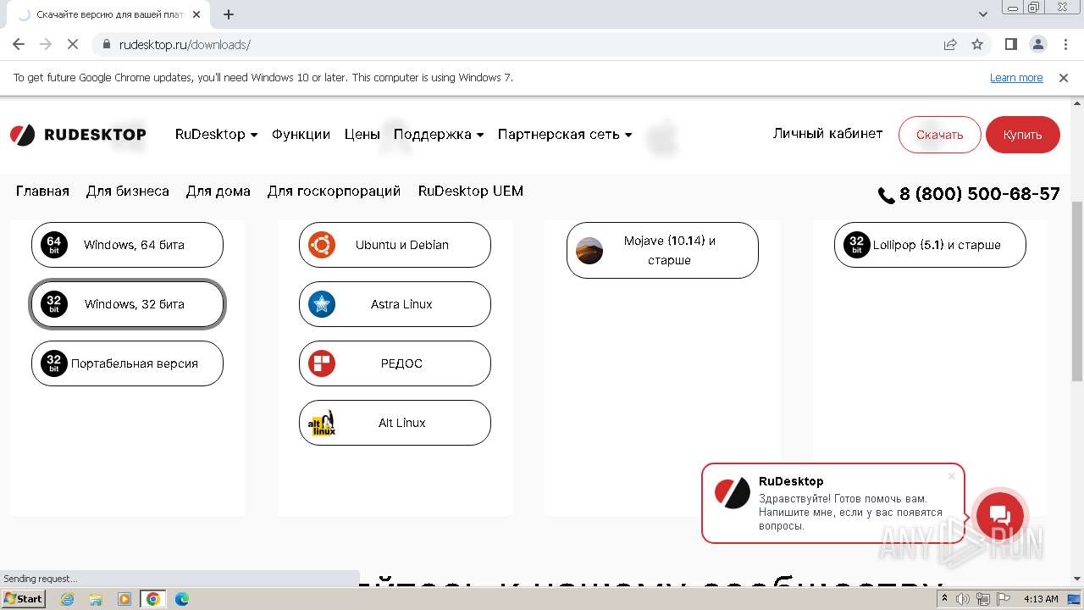Click the browser forward arrow
The height and width of the screenshot is (610, 1084).
46,44
